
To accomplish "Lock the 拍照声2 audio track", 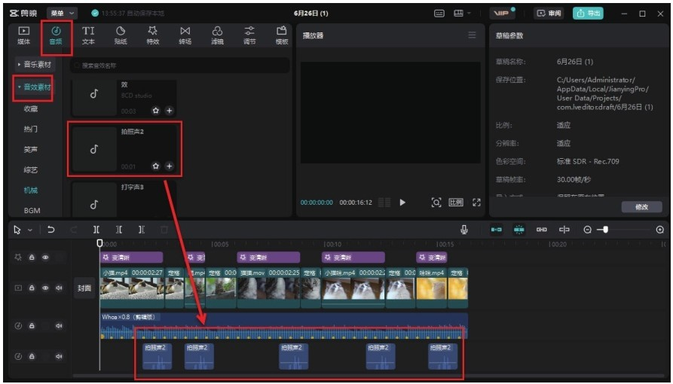I will coord(32,357).
